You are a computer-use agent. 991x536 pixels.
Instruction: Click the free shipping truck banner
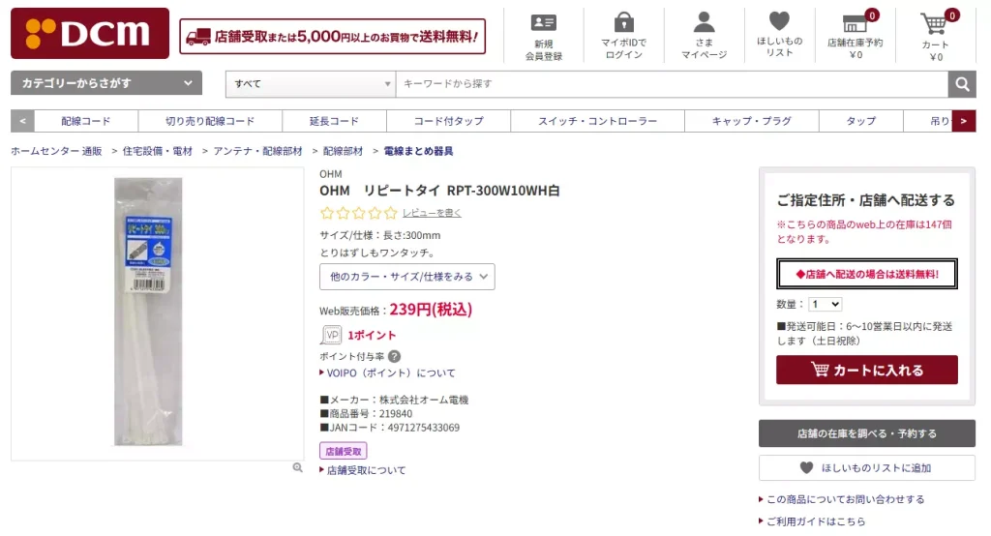[333, 37]
